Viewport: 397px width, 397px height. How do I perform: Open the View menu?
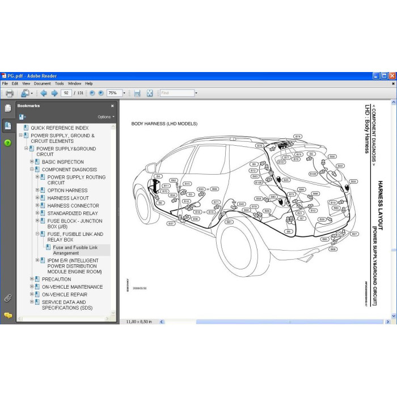tap(26, 83)
